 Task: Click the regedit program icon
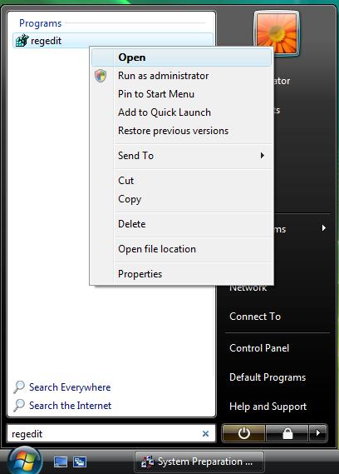(22, 41)
